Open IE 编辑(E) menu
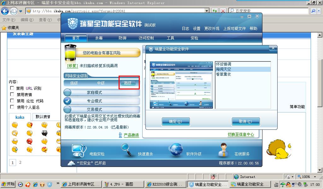This screenshot has width=323, height=189. (x=27, y=20)
